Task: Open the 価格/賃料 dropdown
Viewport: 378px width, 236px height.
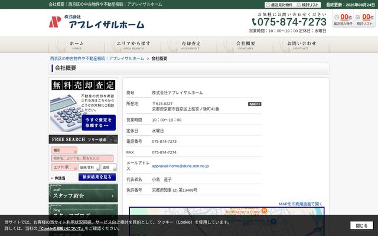Action: (89, 167)
